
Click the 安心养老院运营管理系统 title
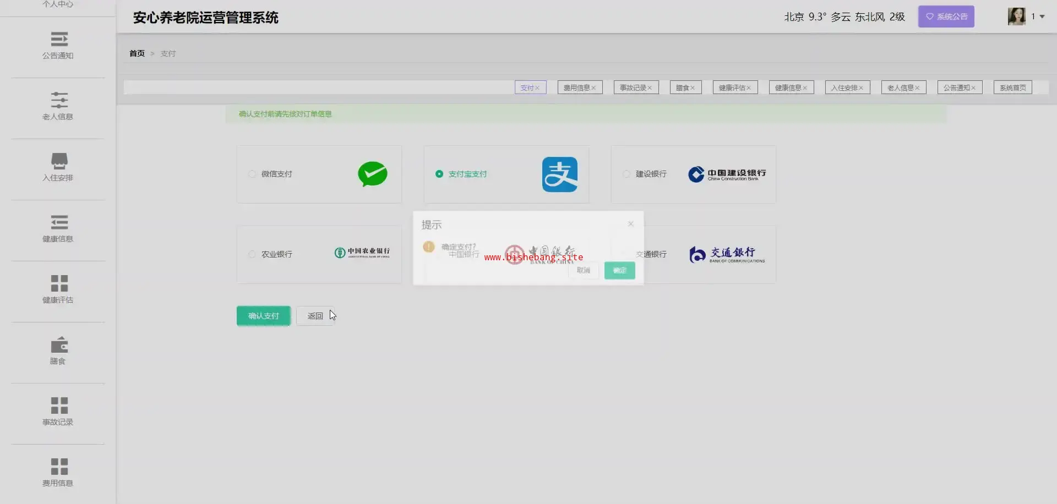click(206, 18)
